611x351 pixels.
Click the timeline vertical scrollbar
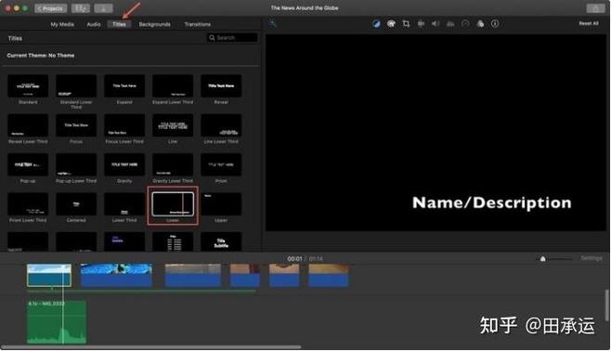point(607,305)
